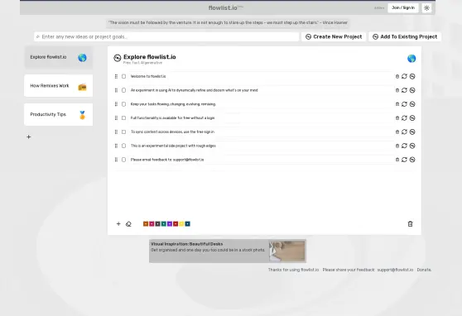Click the globe emoji at project header right
The width and height of the screenshot is (462, 316).
click(x=411, y=58)
